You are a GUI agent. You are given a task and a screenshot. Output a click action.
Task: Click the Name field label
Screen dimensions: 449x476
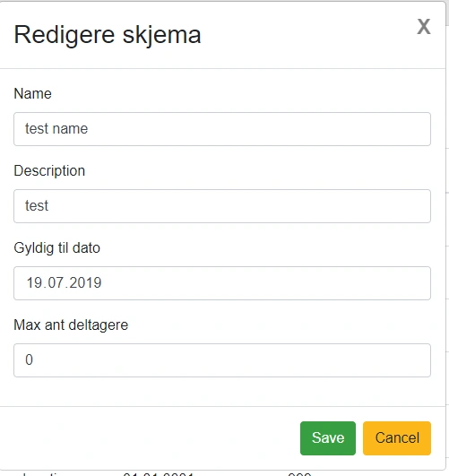tap(33, 93)
